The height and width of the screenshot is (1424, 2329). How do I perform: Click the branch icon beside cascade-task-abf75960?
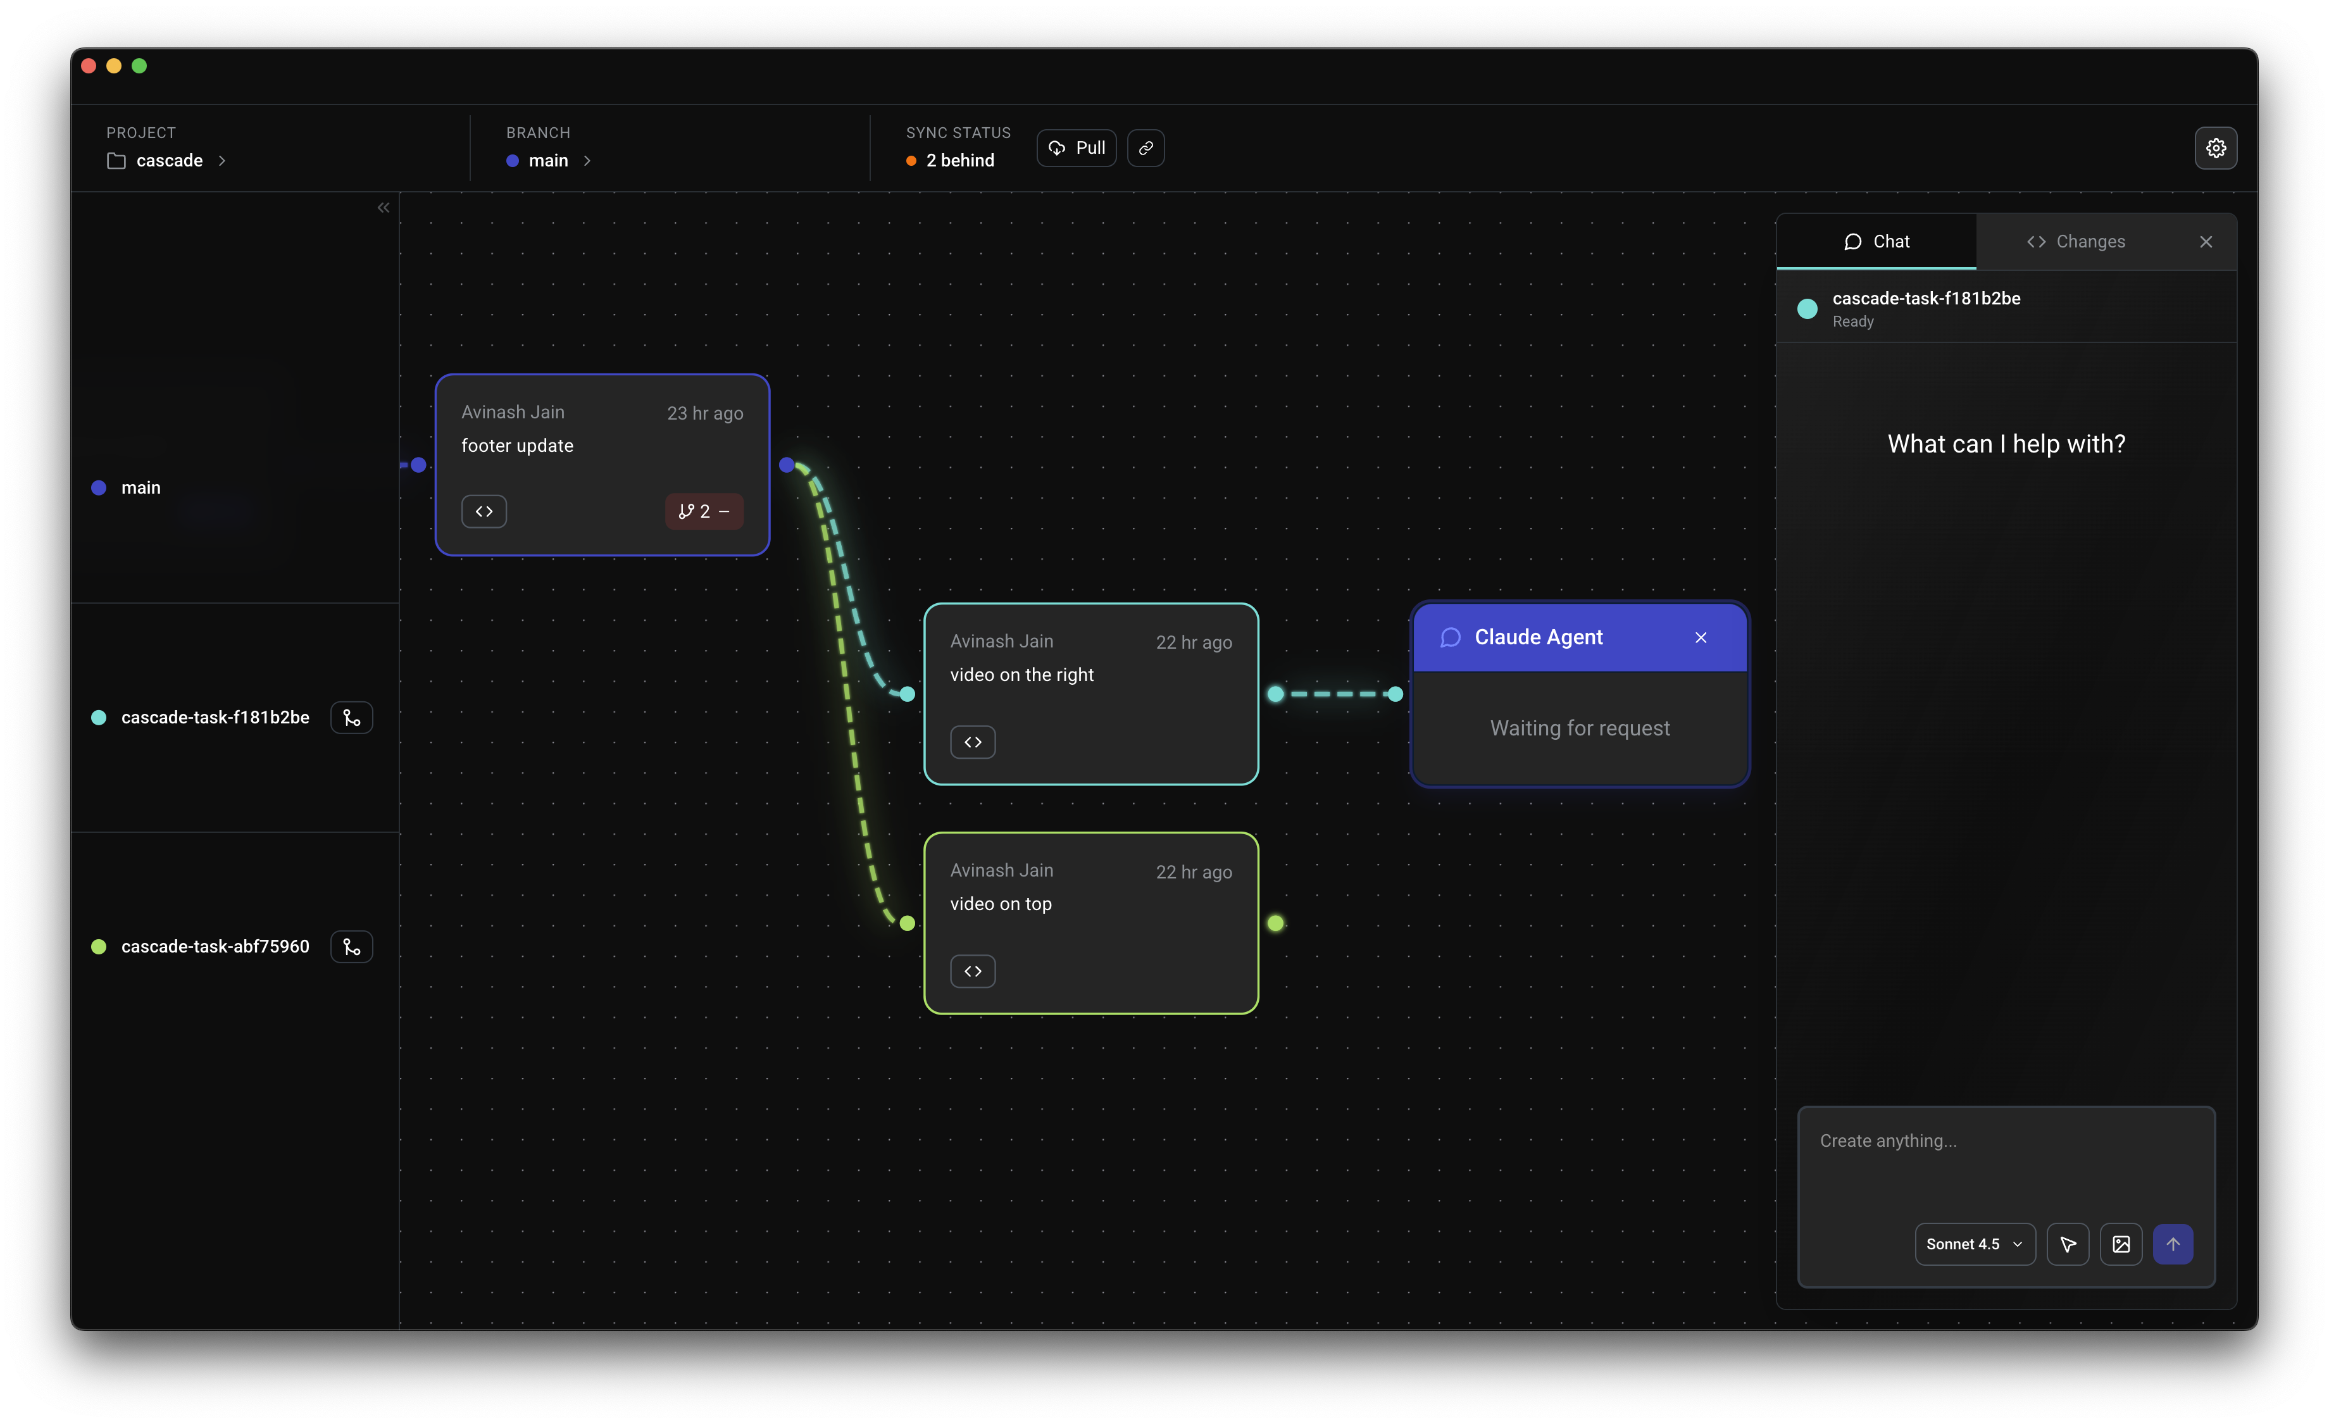coord(351,947)
